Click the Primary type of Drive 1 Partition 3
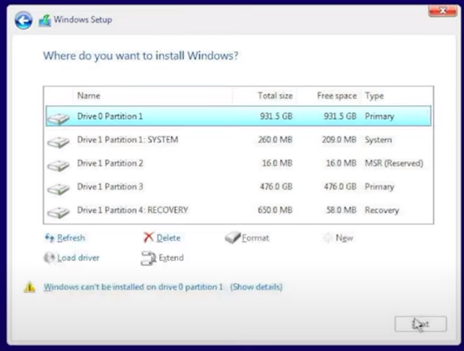The height and width of the screenshot is (351, 464). (379, 187)
